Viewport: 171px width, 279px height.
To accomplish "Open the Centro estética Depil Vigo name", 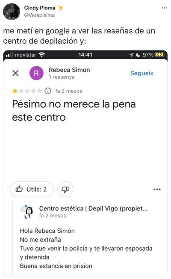I will 93,208.
